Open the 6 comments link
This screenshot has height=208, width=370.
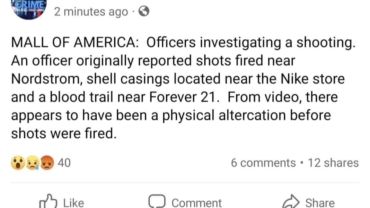(263, 163)
